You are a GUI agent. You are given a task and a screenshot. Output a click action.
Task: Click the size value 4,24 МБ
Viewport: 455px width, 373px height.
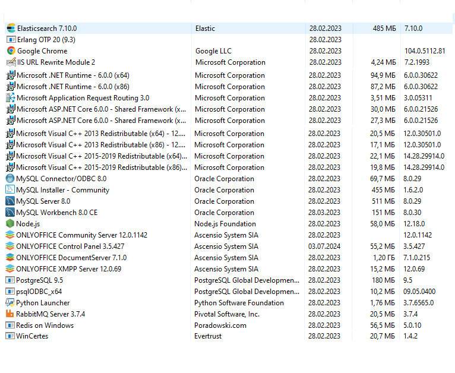click(383, 62)
